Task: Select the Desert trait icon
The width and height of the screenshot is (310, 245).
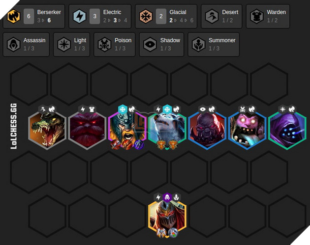Action: 212,16
